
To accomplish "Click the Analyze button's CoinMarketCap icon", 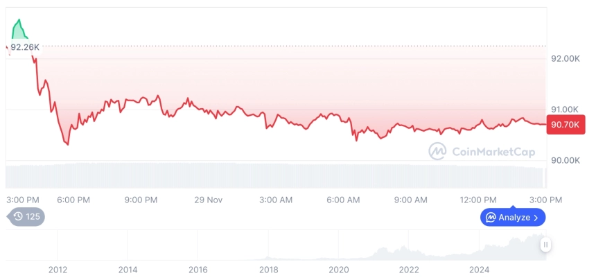I will (491, 218).
